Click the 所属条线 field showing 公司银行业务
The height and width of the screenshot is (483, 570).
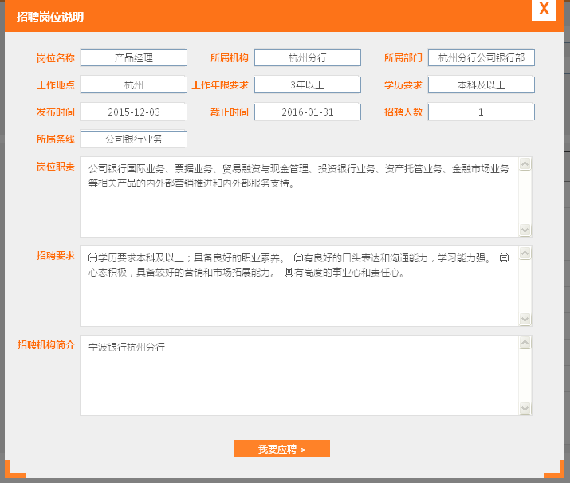[133, 139]
